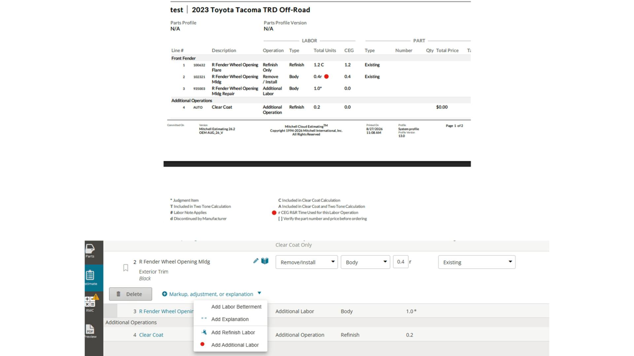The image size is (634, 356).
Task: Click the Markup, adjustment, or explanation link
Action: (211, 294)
